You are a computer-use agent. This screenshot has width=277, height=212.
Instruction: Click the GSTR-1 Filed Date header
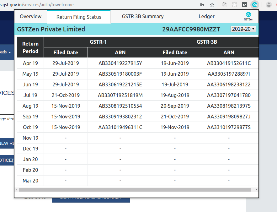point(66,52)
